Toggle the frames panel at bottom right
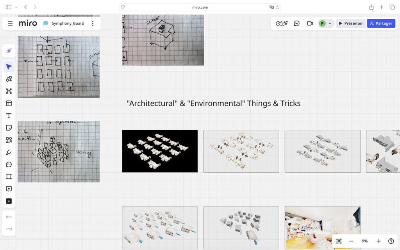Screen dimensions: 400x250 click(x=339, y=241)
